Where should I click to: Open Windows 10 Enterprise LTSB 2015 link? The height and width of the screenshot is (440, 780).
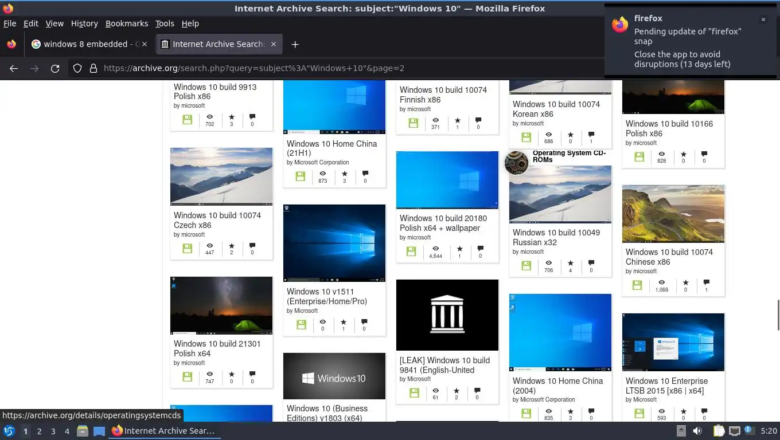tap(666, 386)
